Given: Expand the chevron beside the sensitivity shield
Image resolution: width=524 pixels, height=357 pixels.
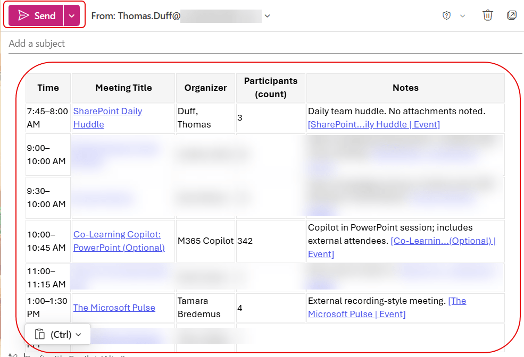Looking at the screenshot, I should (462, 16).
